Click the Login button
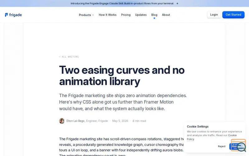Image resolution: width=249 pixels, height=156 pixels. click(214, 15)
